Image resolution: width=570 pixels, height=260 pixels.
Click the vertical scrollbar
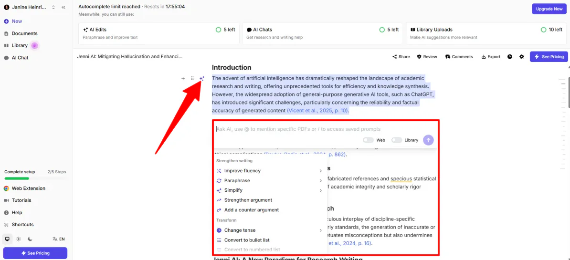[x=569, y=93]
